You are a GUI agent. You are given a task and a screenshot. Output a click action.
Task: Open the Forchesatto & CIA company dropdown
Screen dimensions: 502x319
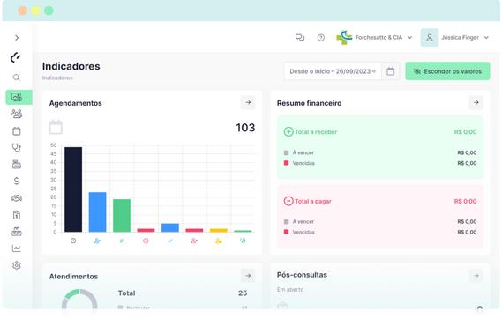pos(375,38)
